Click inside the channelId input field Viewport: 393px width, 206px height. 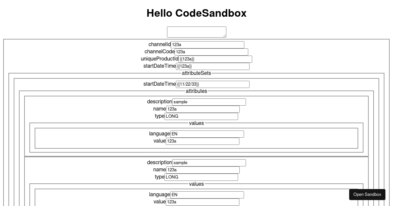click(207, 44)
